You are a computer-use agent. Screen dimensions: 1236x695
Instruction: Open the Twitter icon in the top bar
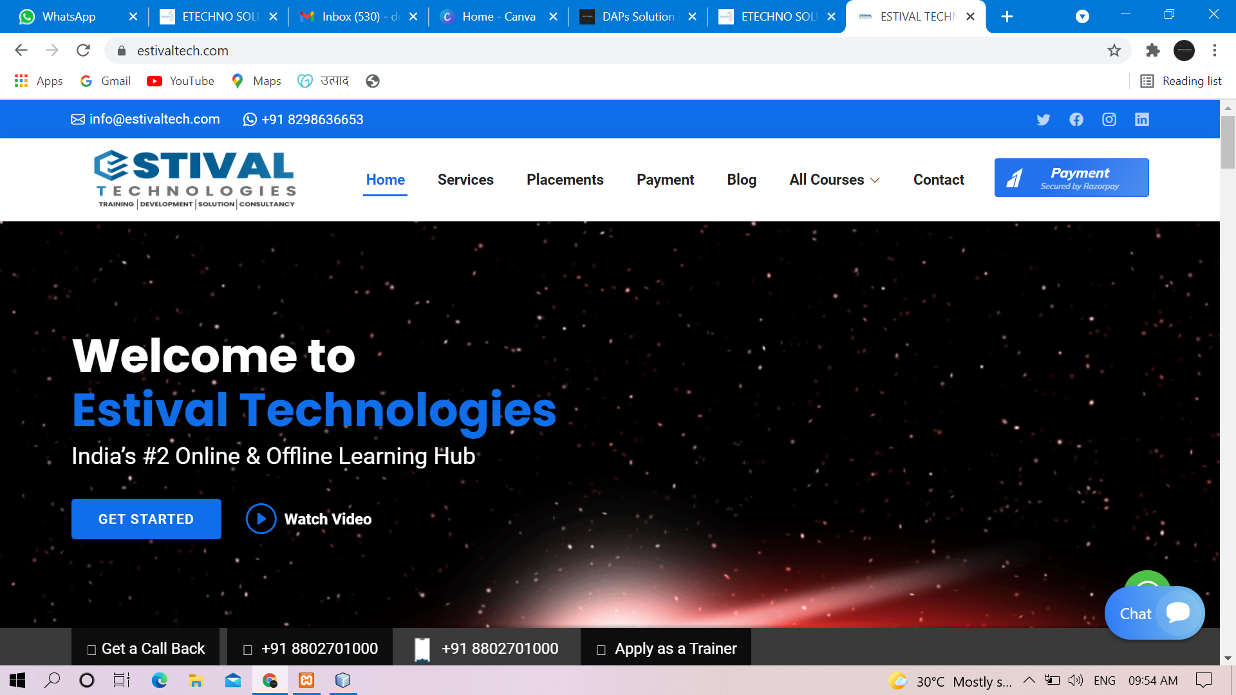click(1044, 120)
